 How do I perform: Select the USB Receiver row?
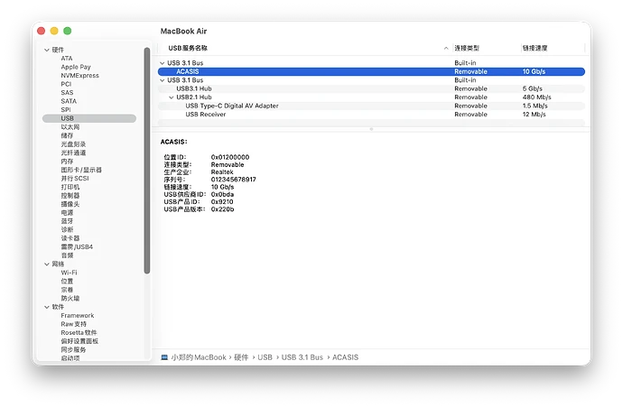371,115
